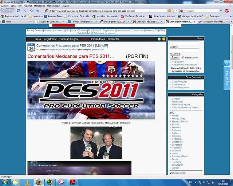
Task: Click the Usuario input field
Action: pos(184,43)
